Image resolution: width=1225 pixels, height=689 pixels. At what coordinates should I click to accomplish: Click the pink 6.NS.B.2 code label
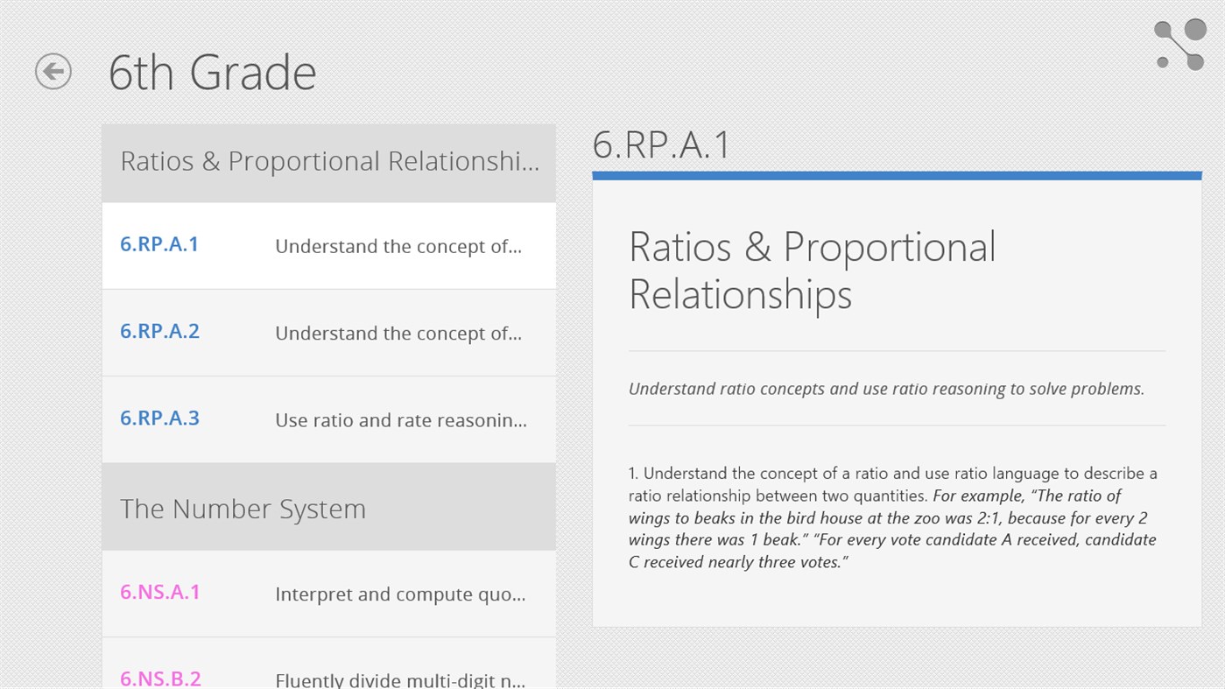tap(160, 678)
